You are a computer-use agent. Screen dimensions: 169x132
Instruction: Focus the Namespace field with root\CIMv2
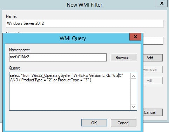(x=58, y=57)
